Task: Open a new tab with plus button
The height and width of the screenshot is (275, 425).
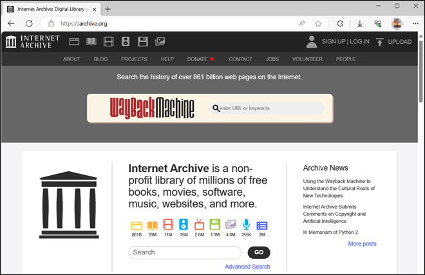Action: (x=108, y=9)
